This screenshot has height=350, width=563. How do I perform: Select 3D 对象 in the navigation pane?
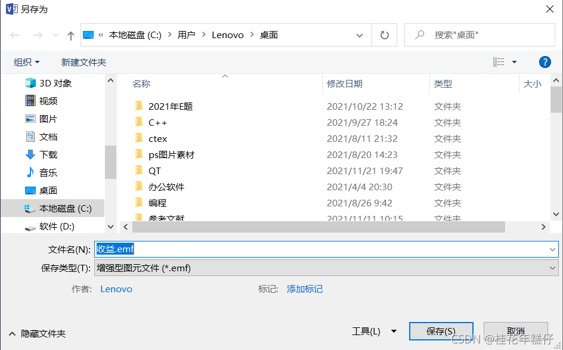[x=55, y=83]
